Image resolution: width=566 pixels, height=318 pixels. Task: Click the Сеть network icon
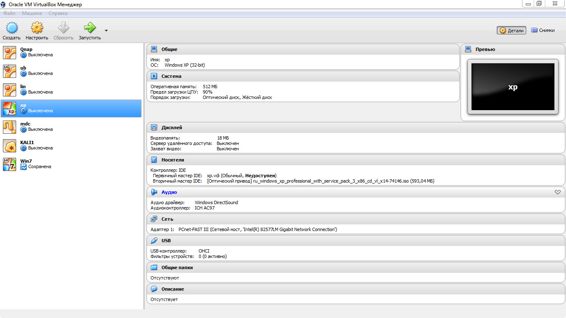[x=154, y=219]
